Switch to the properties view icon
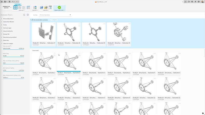This screenshot has height=115, width=205. [x=20, y=7]
